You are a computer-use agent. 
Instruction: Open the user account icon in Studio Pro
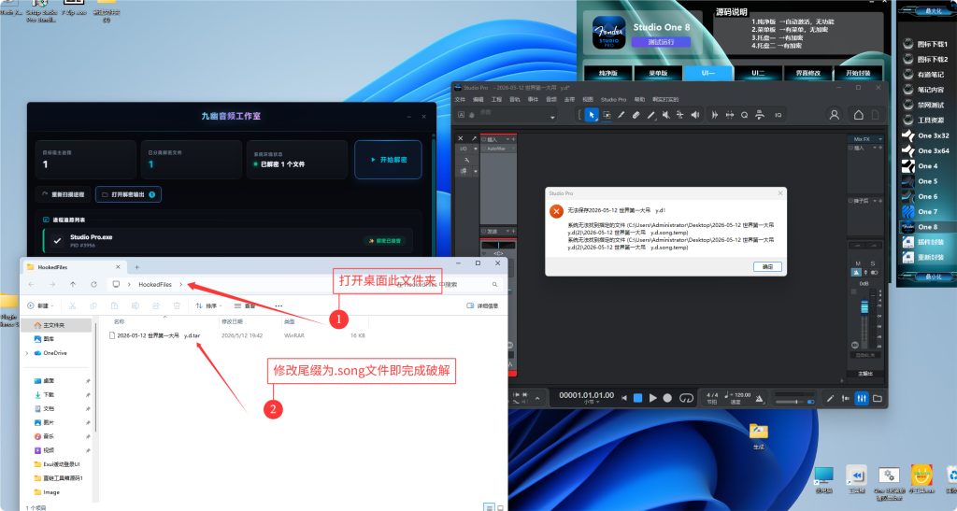834,115
